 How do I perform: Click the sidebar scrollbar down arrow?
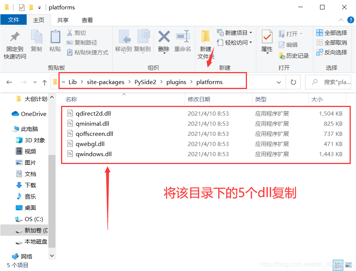click(52, 256)
